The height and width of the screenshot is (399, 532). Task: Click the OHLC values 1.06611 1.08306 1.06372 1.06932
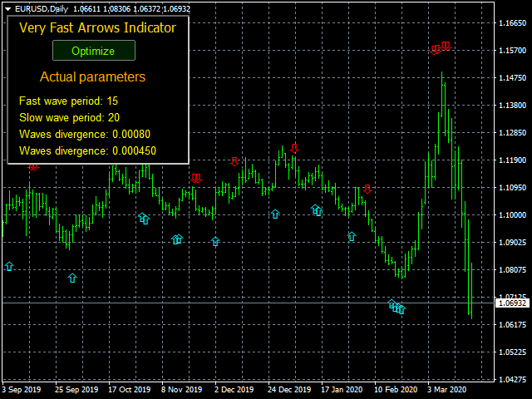click(131, 9)
